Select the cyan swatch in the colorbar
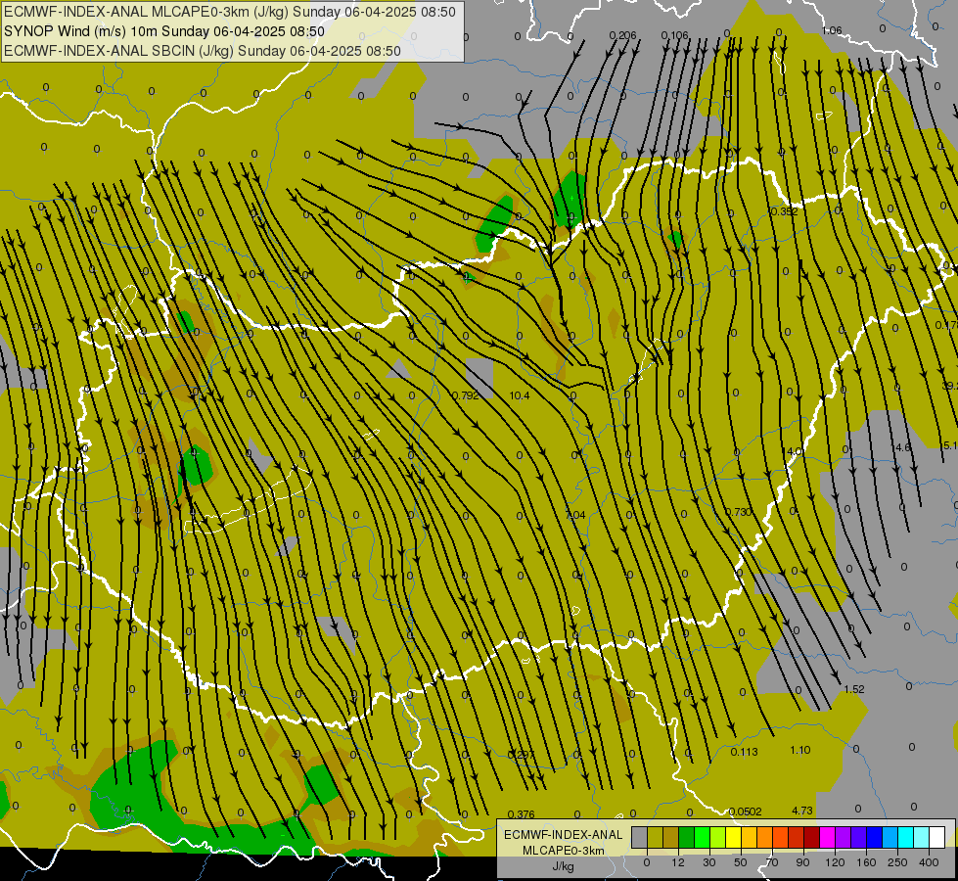 [x=907, y=837]
